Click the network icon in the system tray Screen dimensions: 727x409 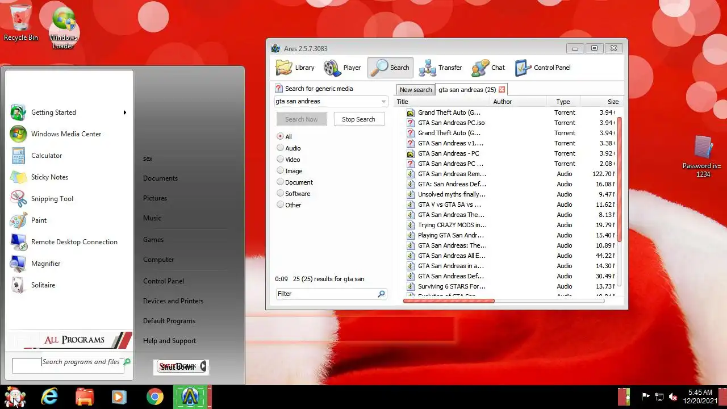coord(659,397)
